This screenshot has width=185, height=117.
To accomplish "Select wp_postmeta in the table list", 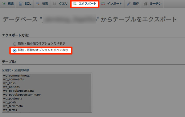I will [x=47, y=99].
